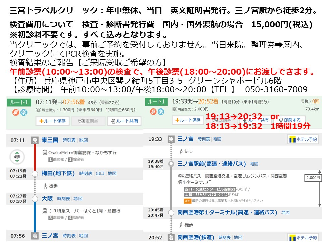Click the 07:11発→07:56着 time heading

click(x=60, y=102)
